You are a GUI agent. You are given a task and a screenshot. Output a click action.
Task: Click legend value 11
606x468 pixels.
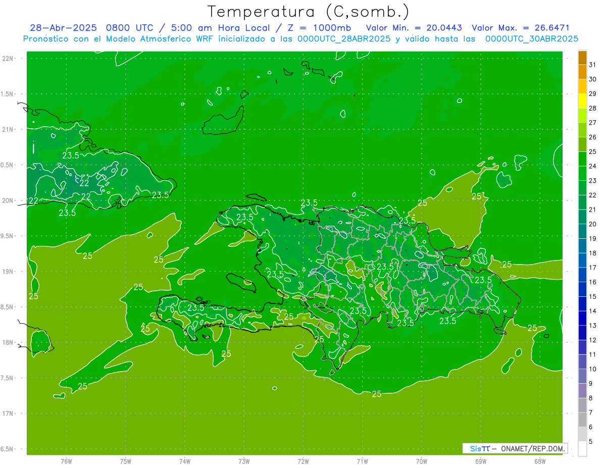[x=592, y=354]
